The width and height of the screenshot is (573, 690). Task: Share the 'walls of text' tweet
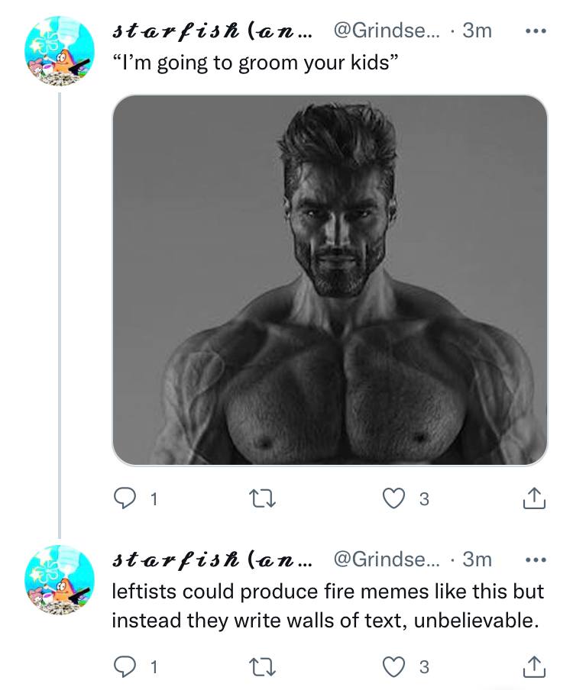(x=534, y=666)
